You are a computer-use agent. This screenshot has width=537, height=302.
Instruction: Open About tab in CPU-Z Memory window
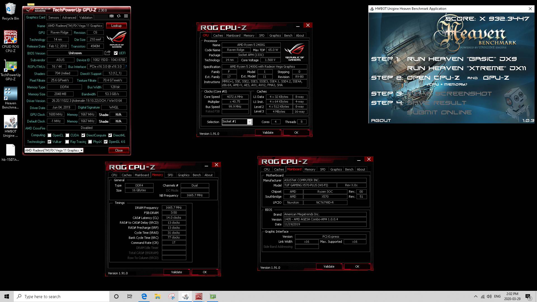pos(208,175)
